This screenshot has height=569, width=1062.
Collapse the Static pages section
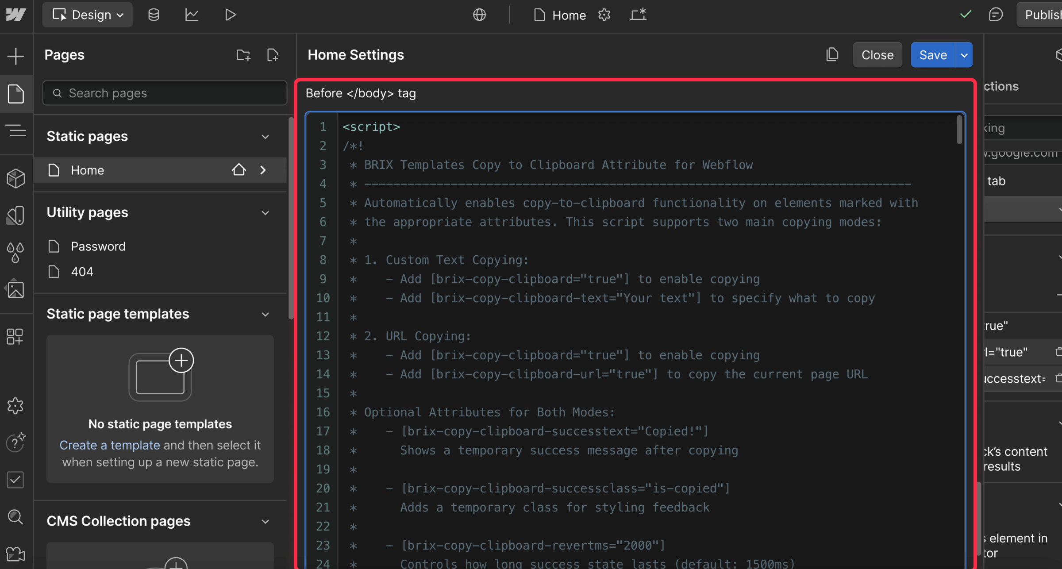point(265,136)
